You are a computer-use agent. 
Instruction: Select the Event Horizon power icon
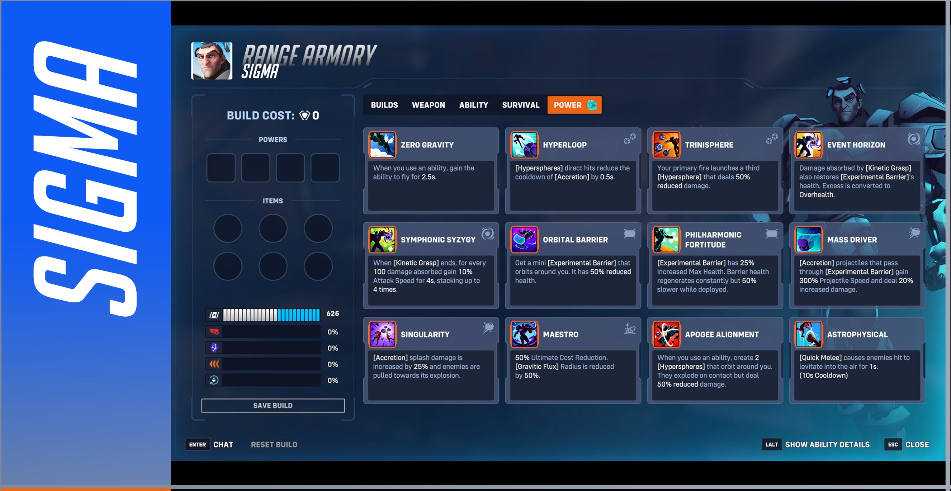pyautogui.click(x=809, y=144)
